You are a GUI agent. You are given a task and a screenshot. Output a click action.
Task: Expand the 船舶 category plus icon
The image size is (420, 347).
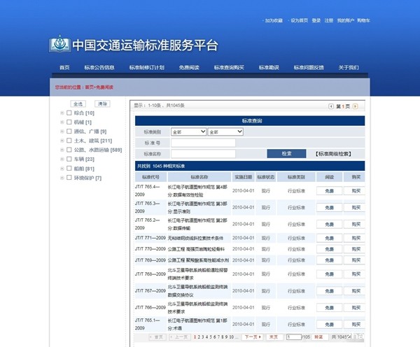tap(61, 169)
